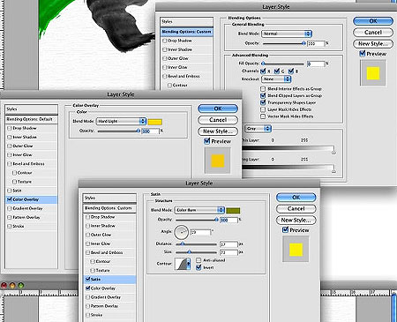The height and width of the screenshot is (322, 397).
Task: Click the green zoom button of document window
Action: click(21, 285)
